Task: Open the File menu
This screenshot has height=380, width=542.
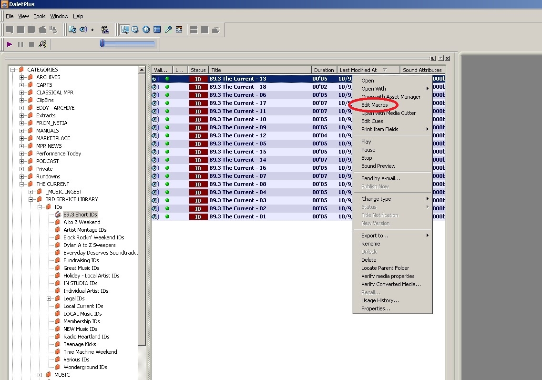Action: [x=10, y=16]
